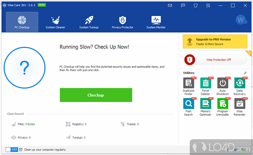Start the Data Recovery utility
Viewport: 253px width, 155px height.
[x=239, y=83]
